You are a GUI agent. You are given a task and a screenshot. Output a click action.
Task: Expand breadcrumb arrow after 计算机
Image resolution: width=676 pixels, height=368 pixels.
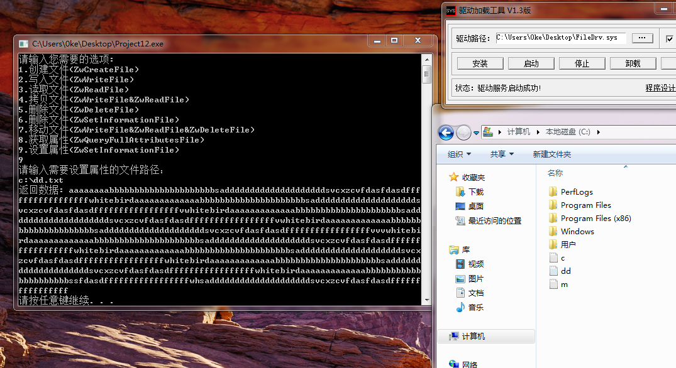[x=538, y=132]
